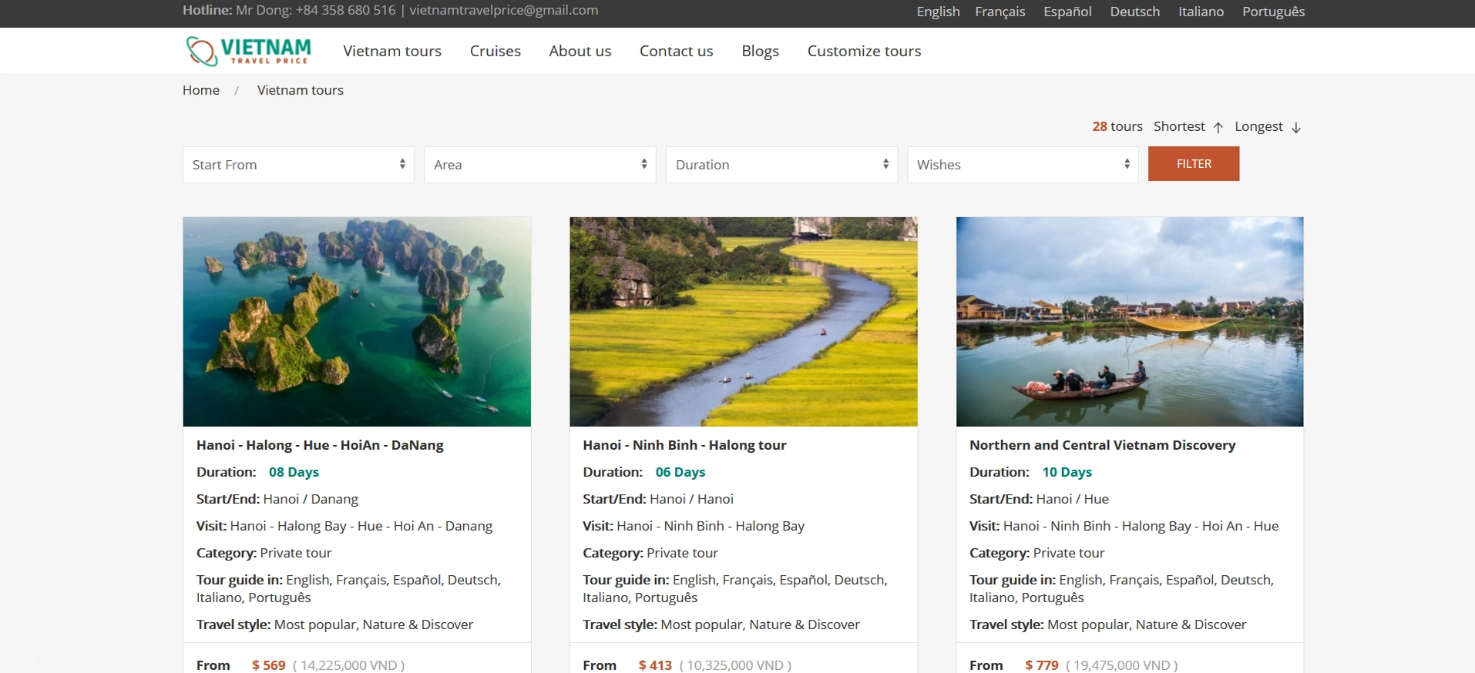Open the Blogs page
1475x673 pixels.
[x=760, y=52]
